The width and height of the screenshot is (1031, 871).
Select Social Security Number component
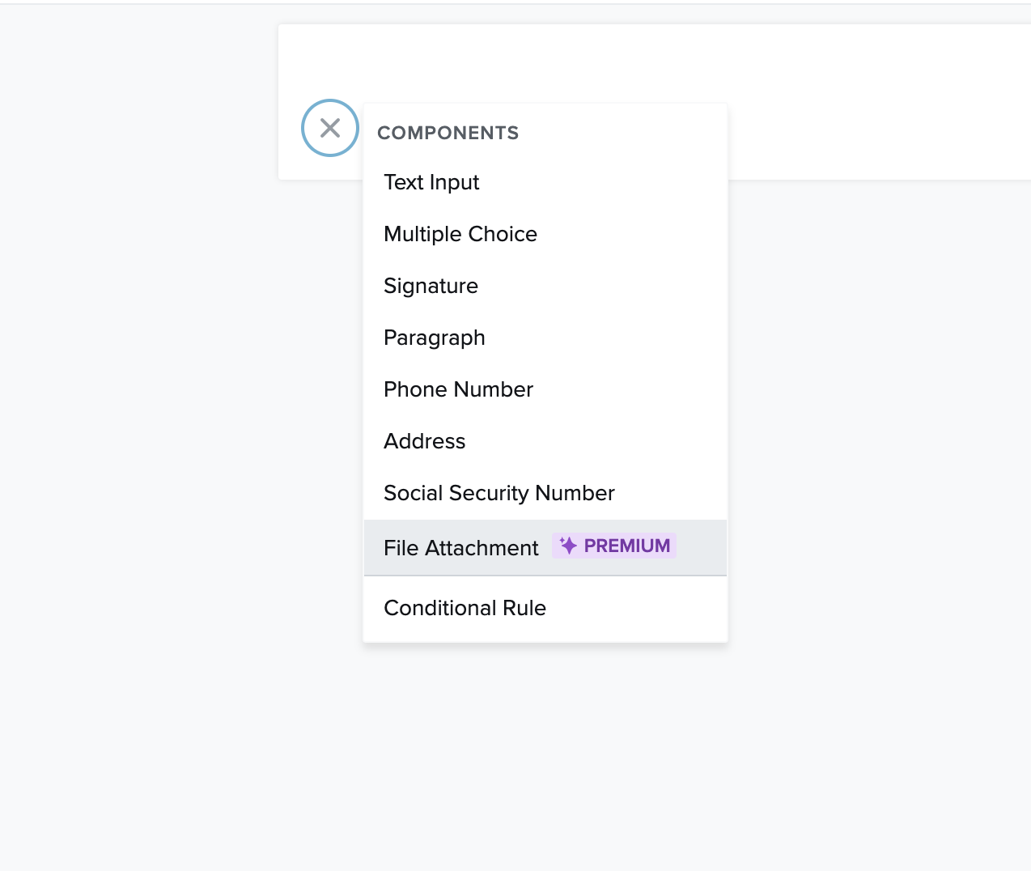click(x=499, y=493)
